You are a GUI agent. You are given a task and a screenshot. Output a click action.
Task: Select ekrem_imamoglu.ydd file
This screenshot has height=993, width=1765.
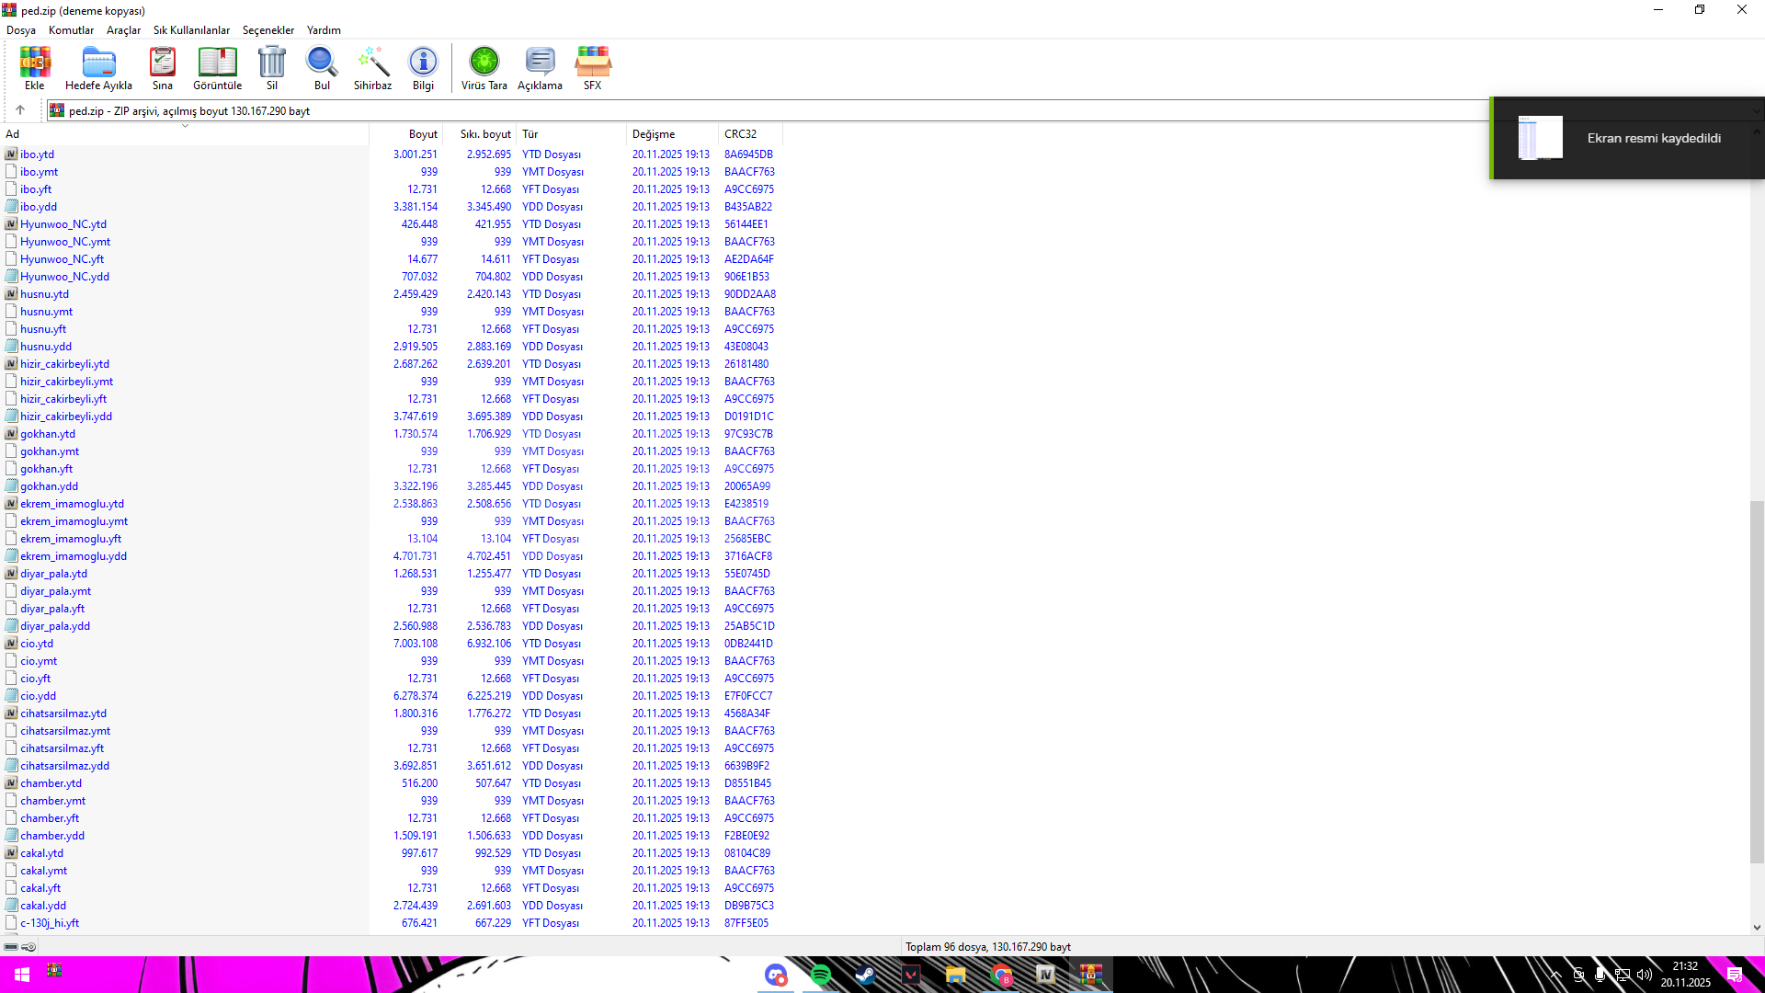[x=74, y=556]
